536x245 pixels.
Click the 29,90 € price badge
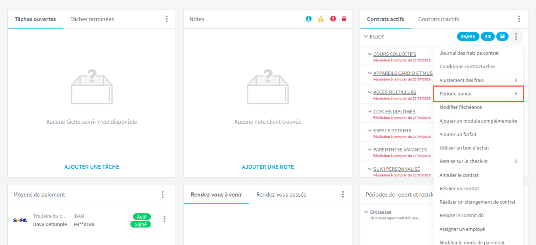point(468,36)
